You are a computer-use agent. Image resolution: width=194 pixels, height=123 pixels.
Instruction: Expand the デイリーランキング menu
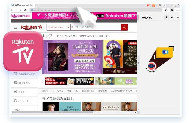click(67, 36)
